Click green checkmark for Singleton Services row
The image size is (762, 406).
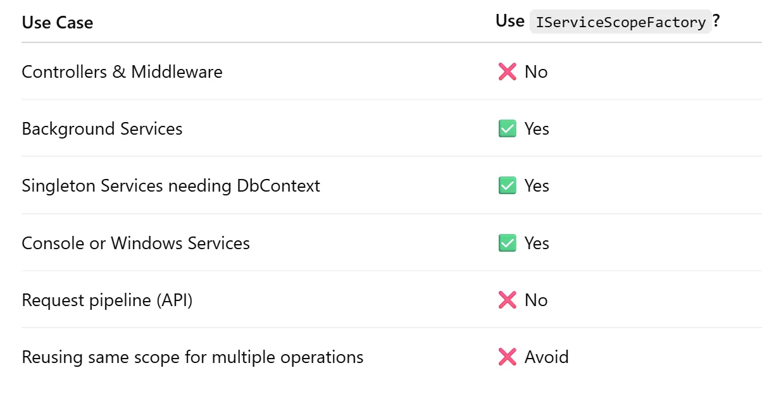click(507, 186)
